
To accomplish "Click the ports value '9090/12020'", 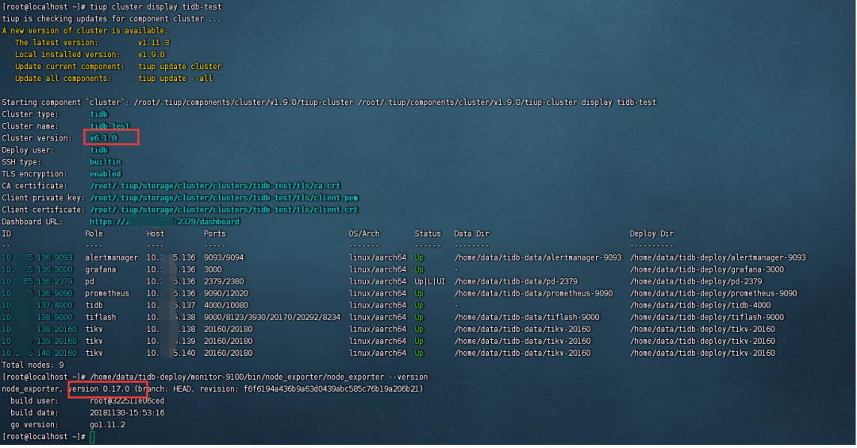I will [225, 294].
